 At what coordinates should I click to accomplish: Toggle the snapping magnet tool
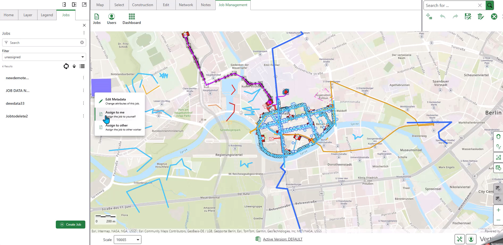tap(498, 137)
